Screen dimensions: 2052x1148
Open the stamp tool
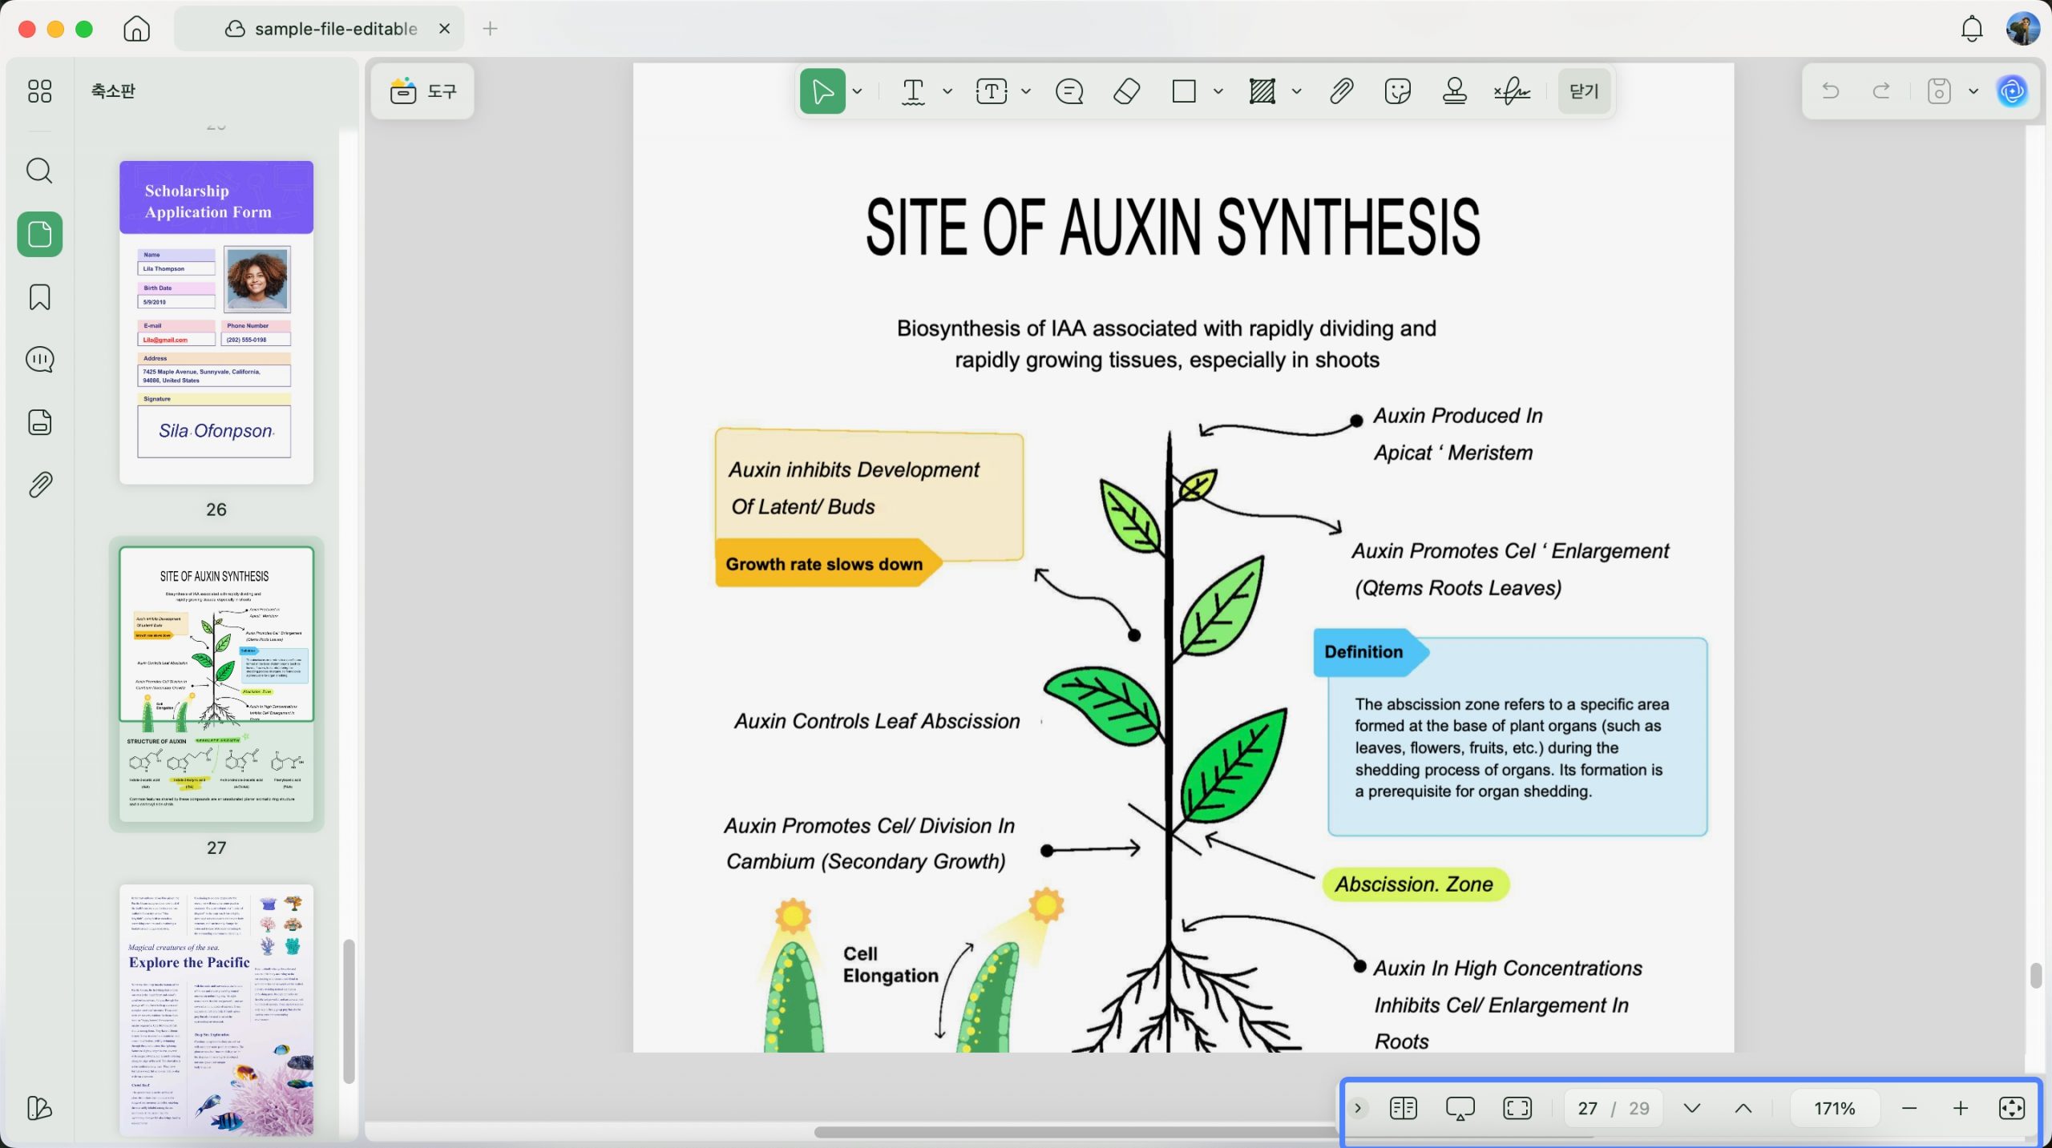pyautogui.click(x=1454, y=91)
